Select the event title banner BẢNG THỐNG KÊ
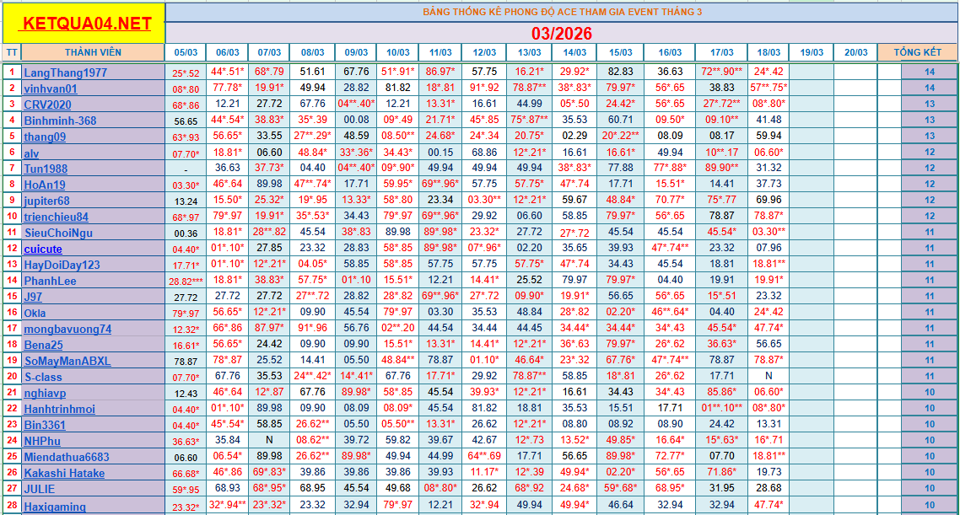This screenshot has height=515, width=960. (561, 12)
